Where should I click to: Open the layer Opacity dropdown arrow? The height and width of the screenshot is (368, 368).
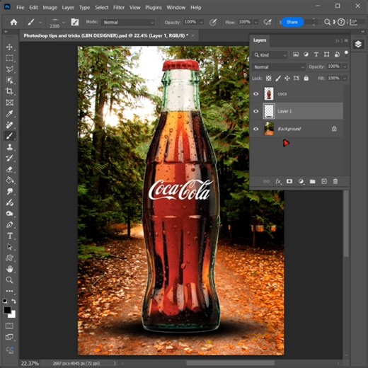click(x=345, y=67)
